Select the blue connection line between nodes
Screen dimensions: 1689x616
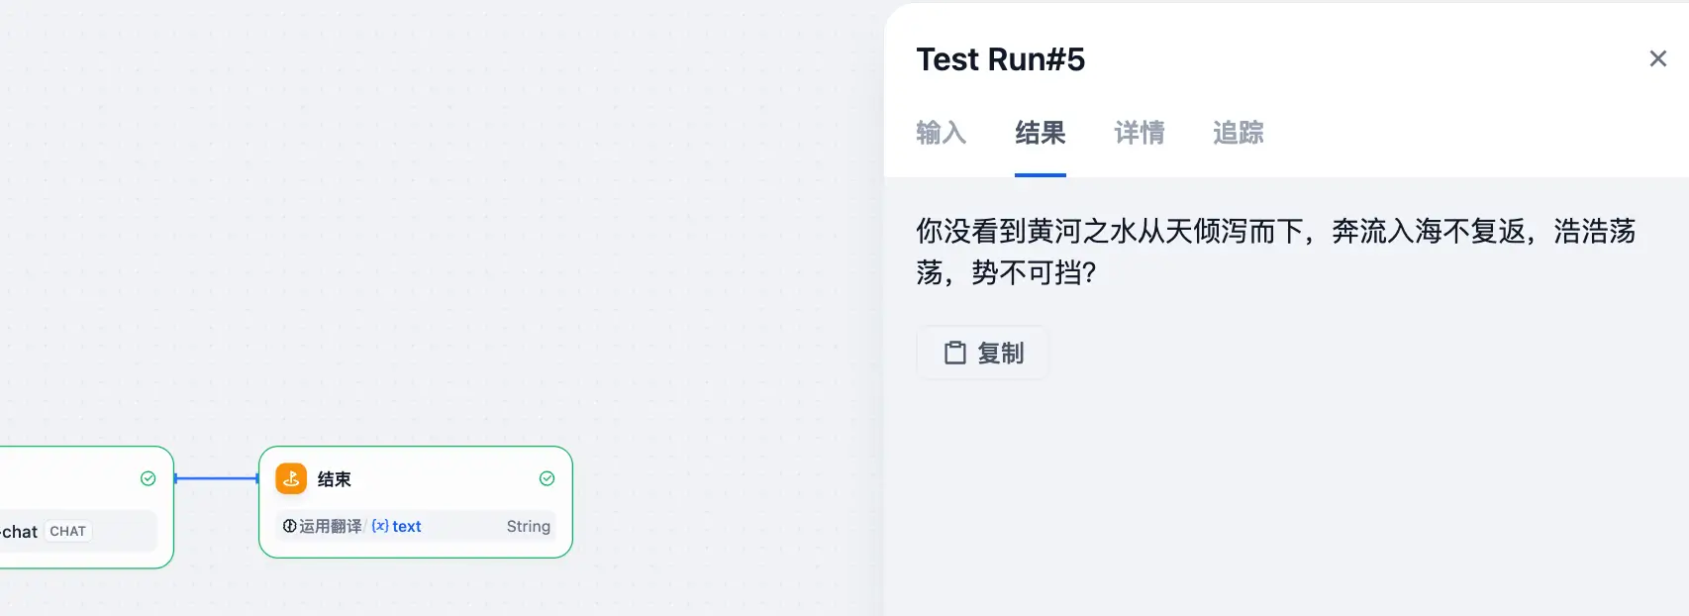pyautogui.click(x=216, y=478)
